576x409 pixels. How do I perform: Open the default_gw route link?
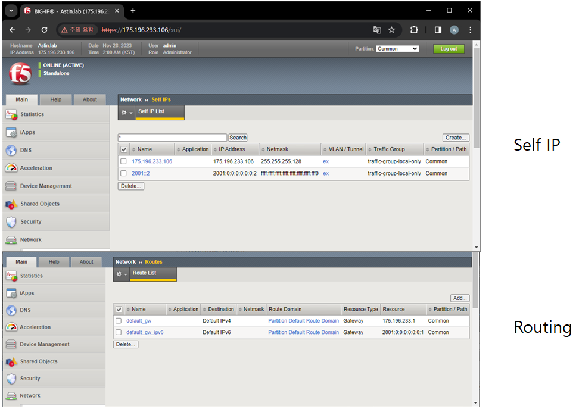click(139, 321)
